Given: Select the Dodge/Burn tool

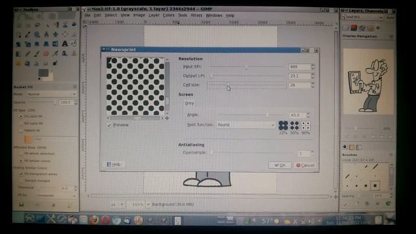Looking at the screenshot, I should tap(55, 64).
